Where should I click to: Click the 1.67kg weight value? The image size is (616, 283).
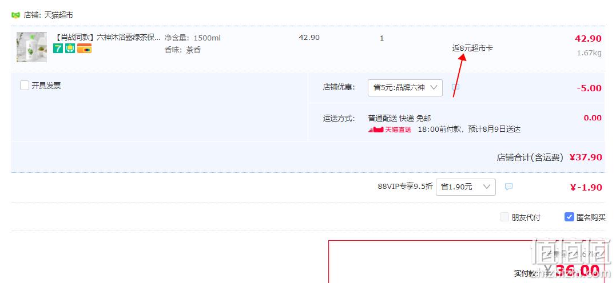tap(589, 53)
